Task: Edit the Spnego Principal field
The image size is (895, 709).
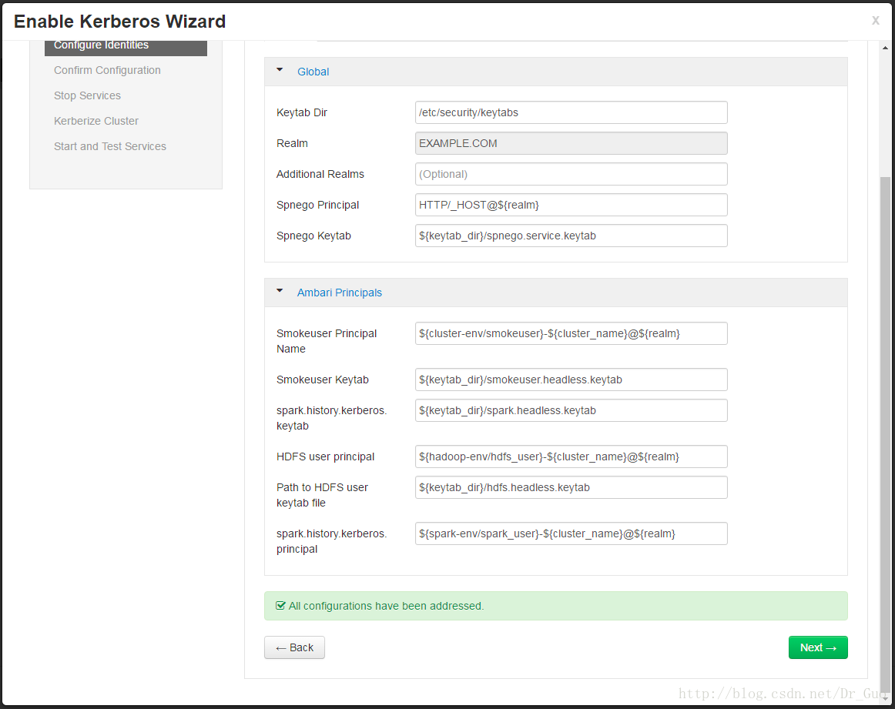Action: pos(571,205)
